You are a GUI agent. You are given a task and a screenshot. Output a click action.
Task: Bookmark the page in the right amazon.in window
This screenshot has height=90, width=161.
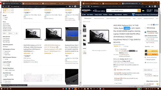[146, 6]
